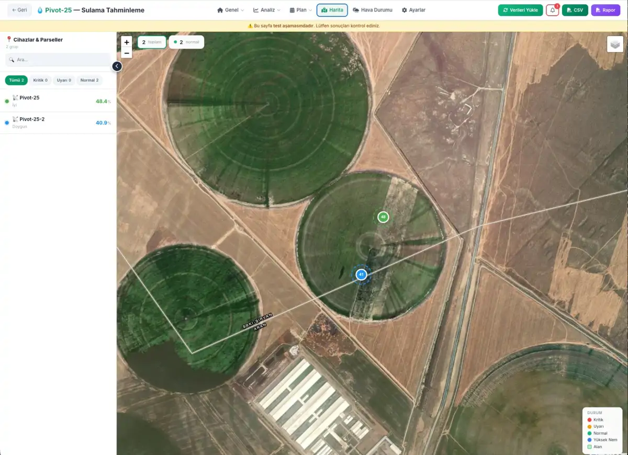This screenshot has width=628, height=455.
Task: Select the blue 41 marker on the map
Action: pyautogui.click(x=361, y=275)
